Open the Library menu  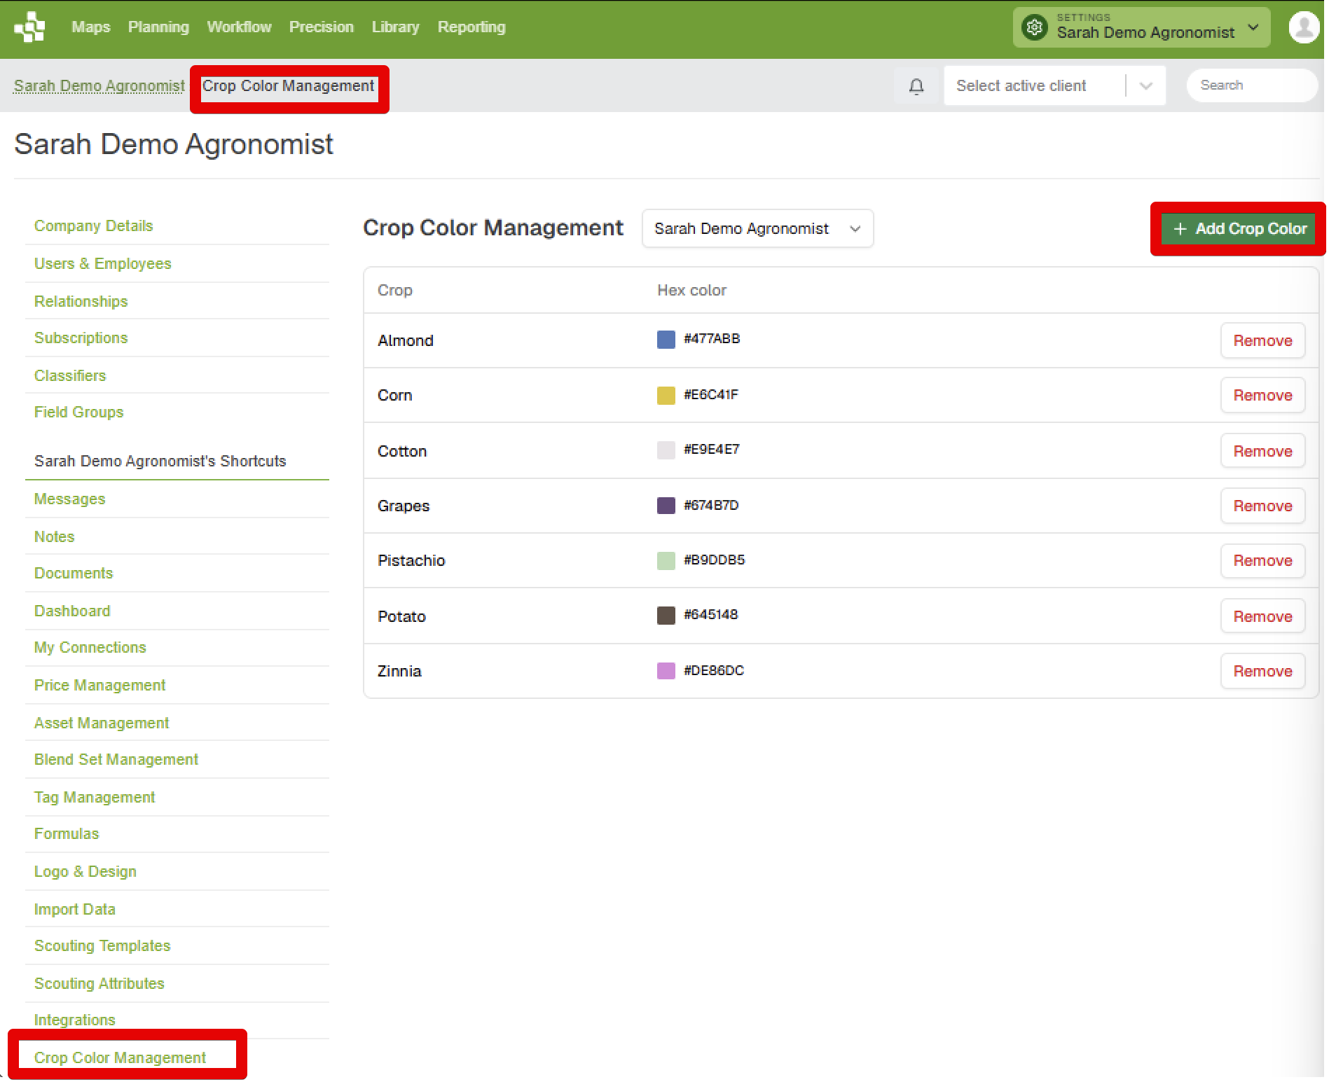click(395, 27)
